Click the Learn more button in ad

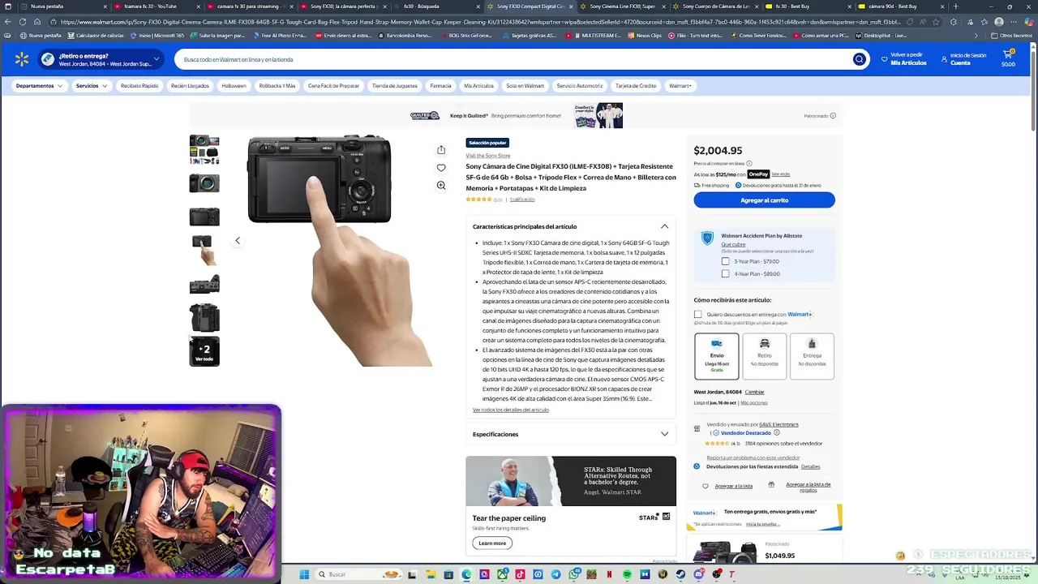[492, 543]
